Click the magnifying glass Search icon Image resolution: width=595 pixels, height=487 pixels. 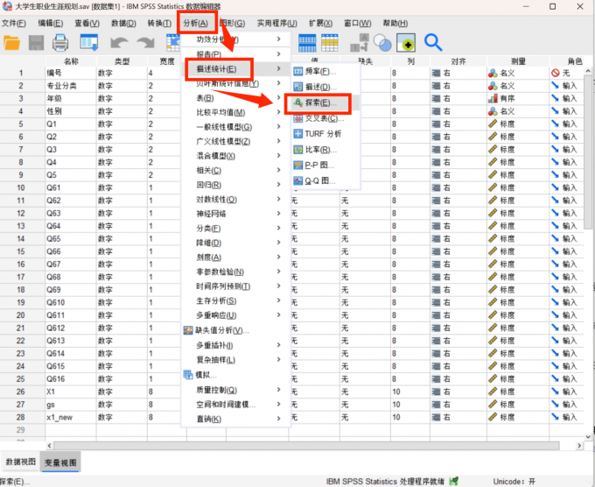pyautogui.click(x=433, y=43)
